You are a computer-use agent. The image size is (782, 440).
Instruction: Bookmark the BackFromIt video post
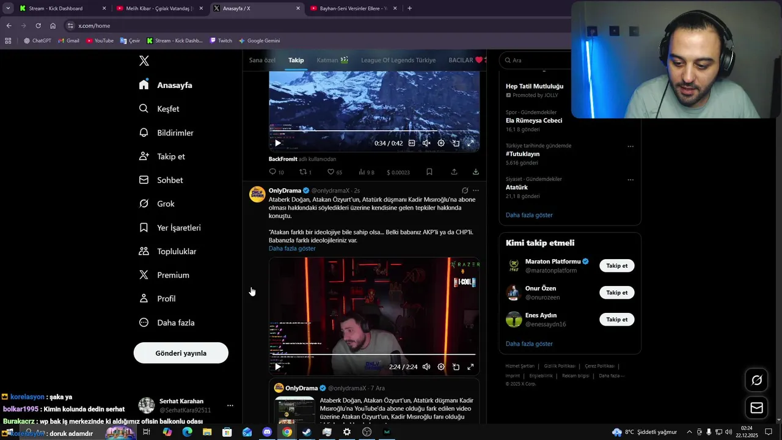(429, 172)
